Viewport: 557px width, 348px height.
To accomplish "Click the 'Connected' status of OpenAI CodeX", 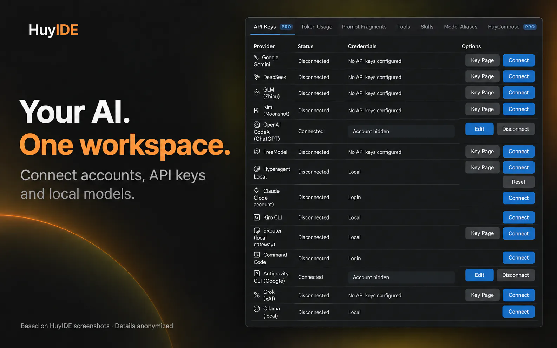I will tap(311, 131).
